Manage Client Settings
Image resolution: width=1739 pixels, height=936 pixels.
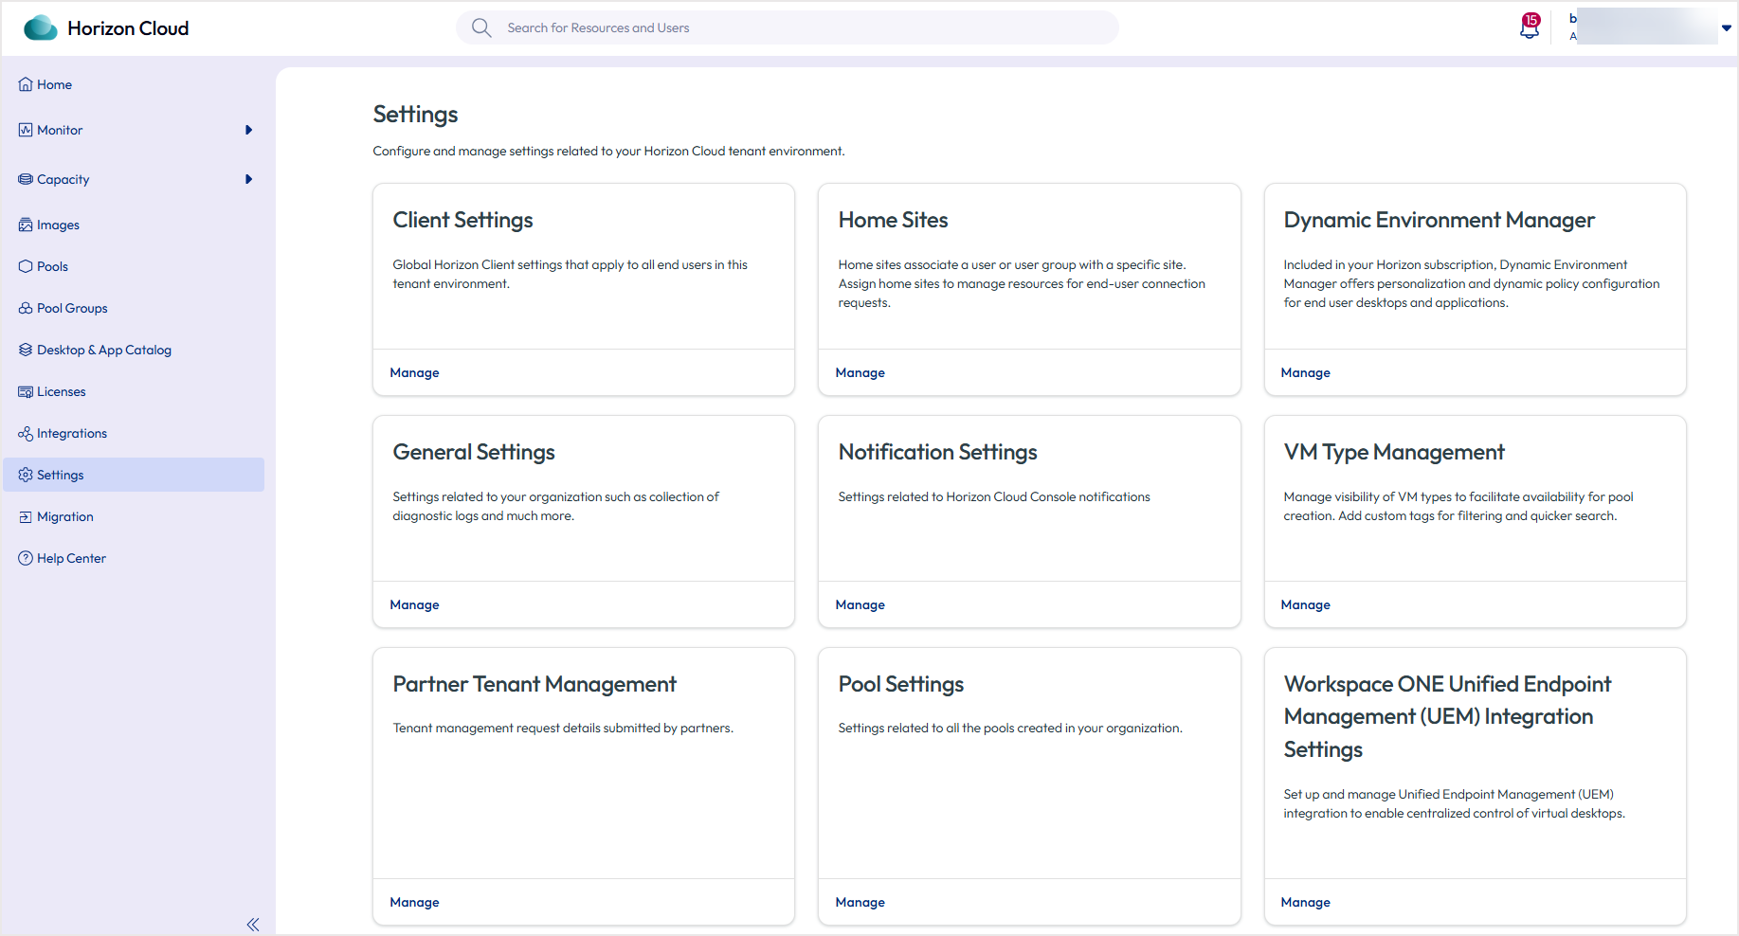[x=414, y=372]
